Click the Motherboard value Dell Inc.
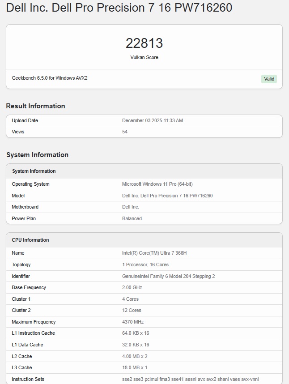The image size is (289, 384). coord(131,207)
